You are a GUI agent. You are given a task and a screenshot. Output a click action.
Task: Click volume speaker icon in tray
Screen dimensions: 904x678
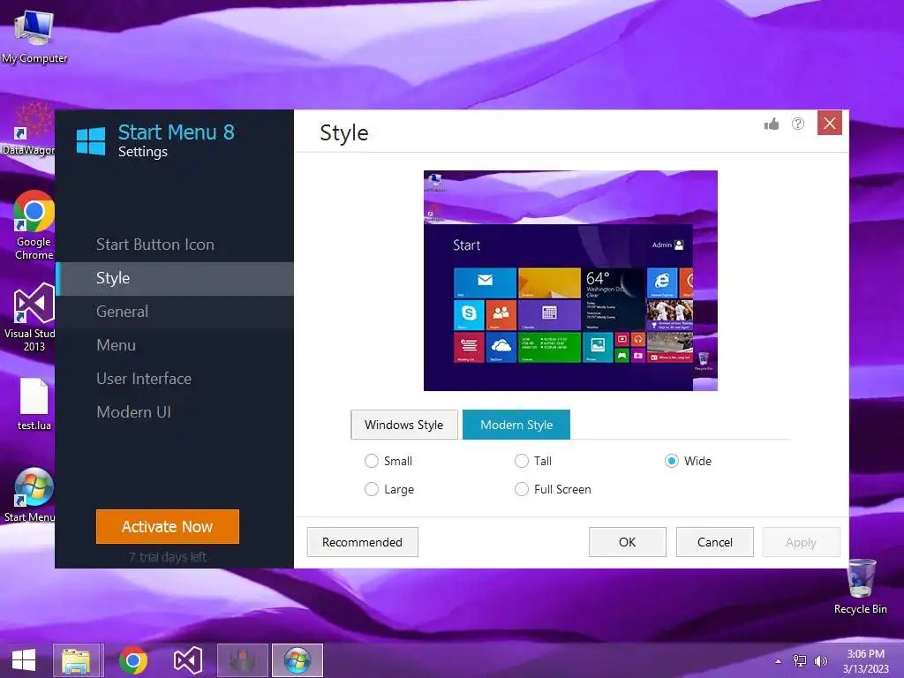pos(820,661)
